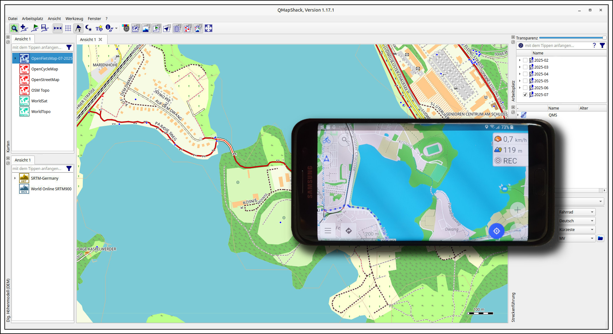
Task: Expand the 2025-03 project tree item
Action: tap(520, 67)
